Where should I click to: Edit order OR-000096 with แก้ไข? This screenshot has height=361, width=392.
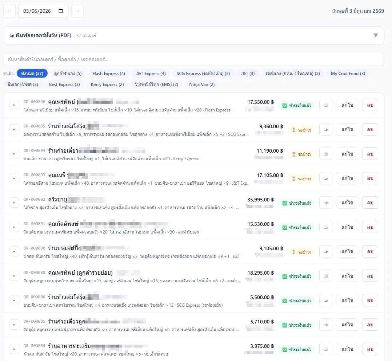(x=347, y=105)
